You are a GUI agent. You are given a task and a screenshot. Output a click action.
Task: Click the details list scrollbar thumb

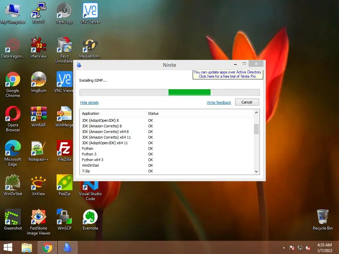pos(257,129)
